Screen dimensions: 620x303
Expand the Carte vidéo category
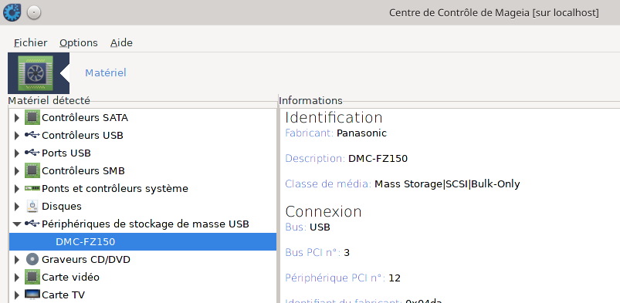point(17,277)
